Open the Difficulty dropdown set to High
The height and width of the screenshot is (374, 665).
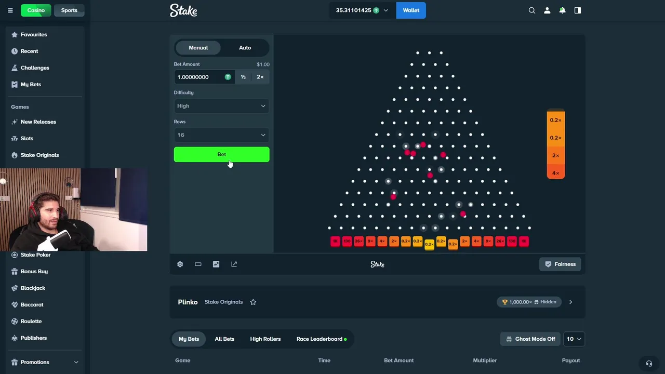222,106
